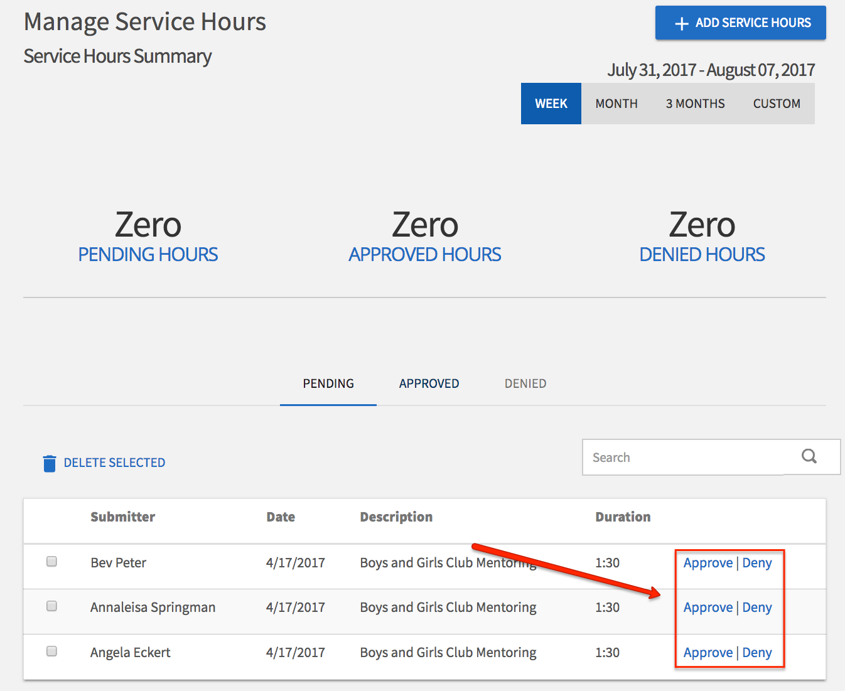This screenshot has width=845, height=691.
Task: Click the Submitter column header
Action: [122, 517]
